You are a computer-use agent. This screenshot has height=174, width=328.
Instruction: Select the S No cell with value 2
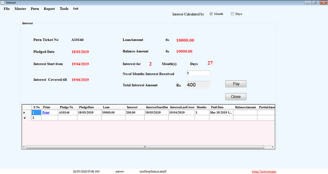[36, 118]
